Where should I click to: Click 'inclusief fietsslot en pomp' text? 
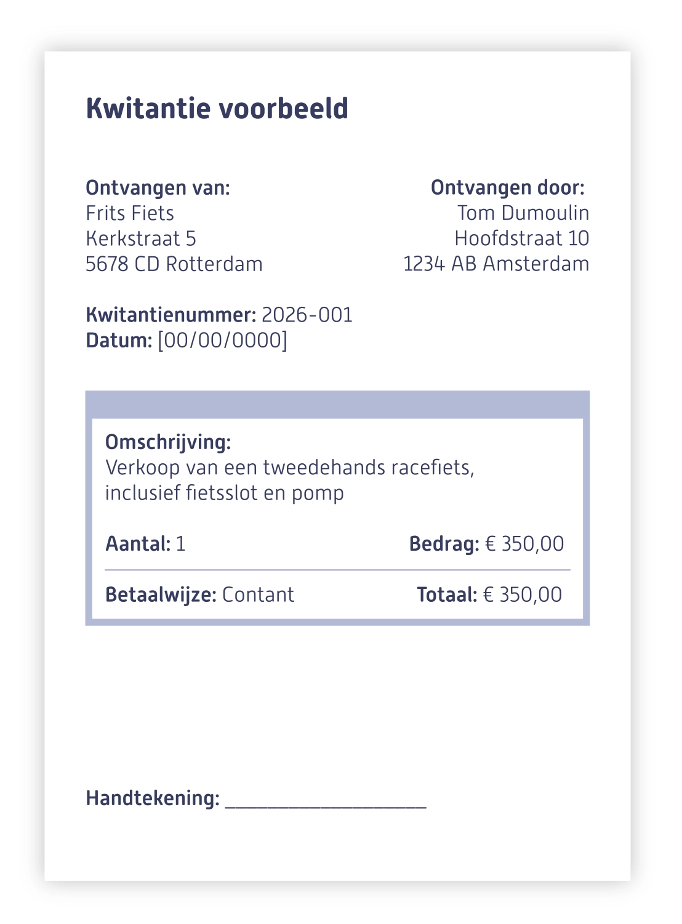tap(225, 493)
